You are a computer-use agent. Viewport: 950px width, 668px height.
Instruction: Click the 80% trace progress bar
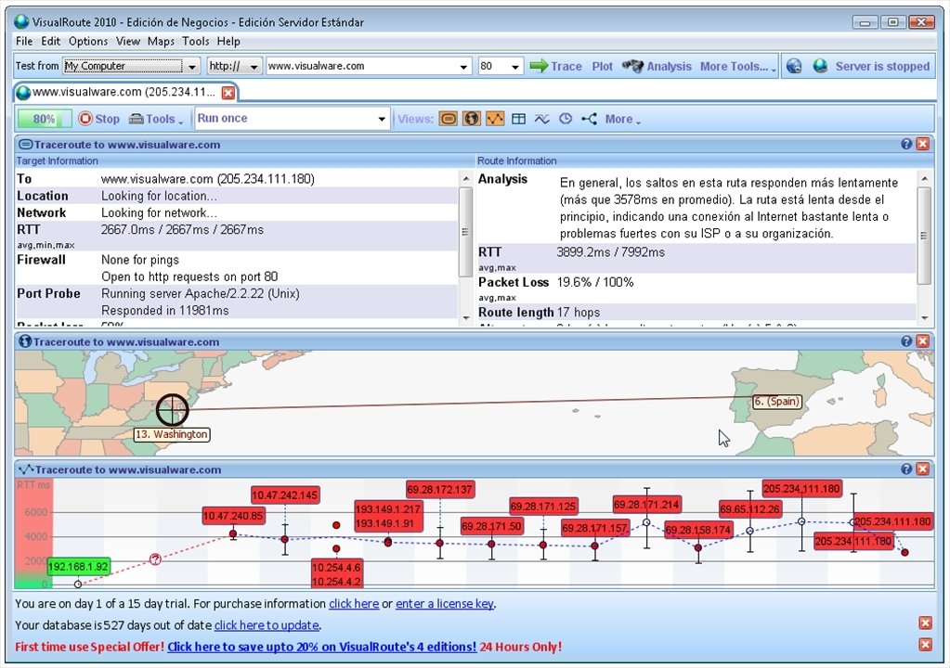coord(45,119)
